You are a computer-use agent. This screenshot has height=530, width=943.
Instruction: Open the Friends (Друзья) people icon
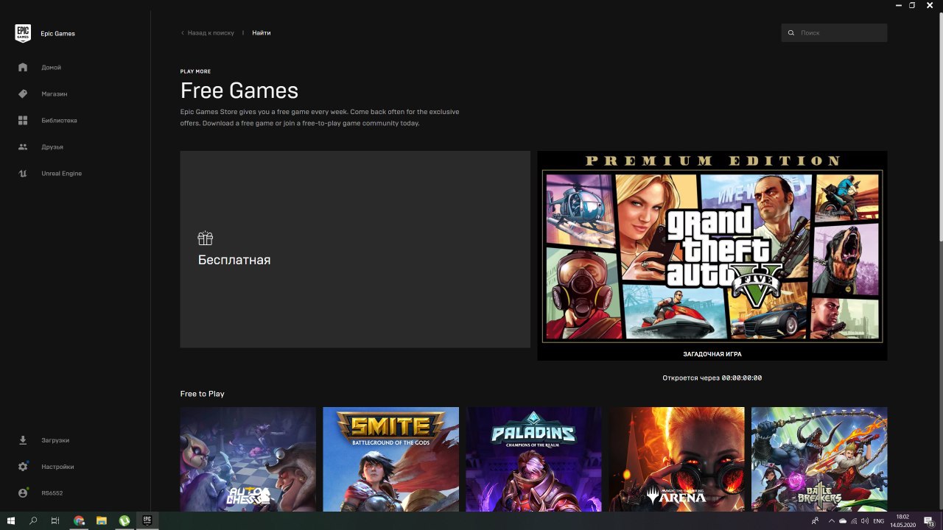pos(23,146)
